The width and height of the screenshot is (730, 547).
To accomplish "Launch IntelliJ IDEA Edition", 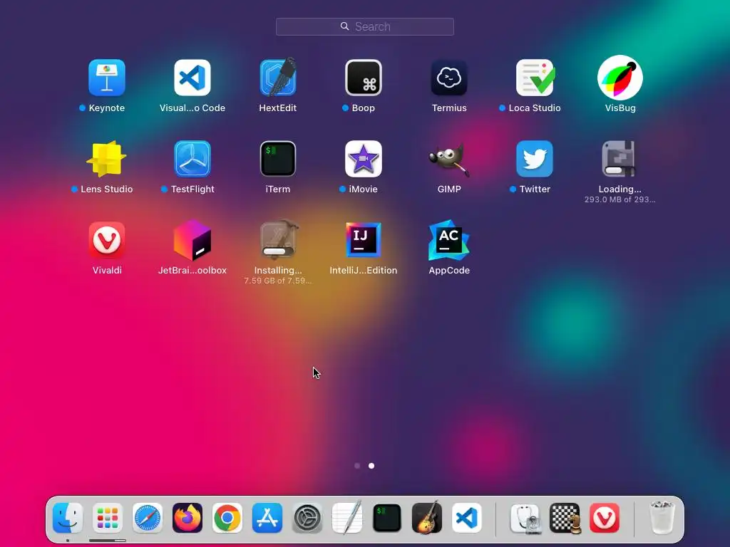I will tap(364, 240).
